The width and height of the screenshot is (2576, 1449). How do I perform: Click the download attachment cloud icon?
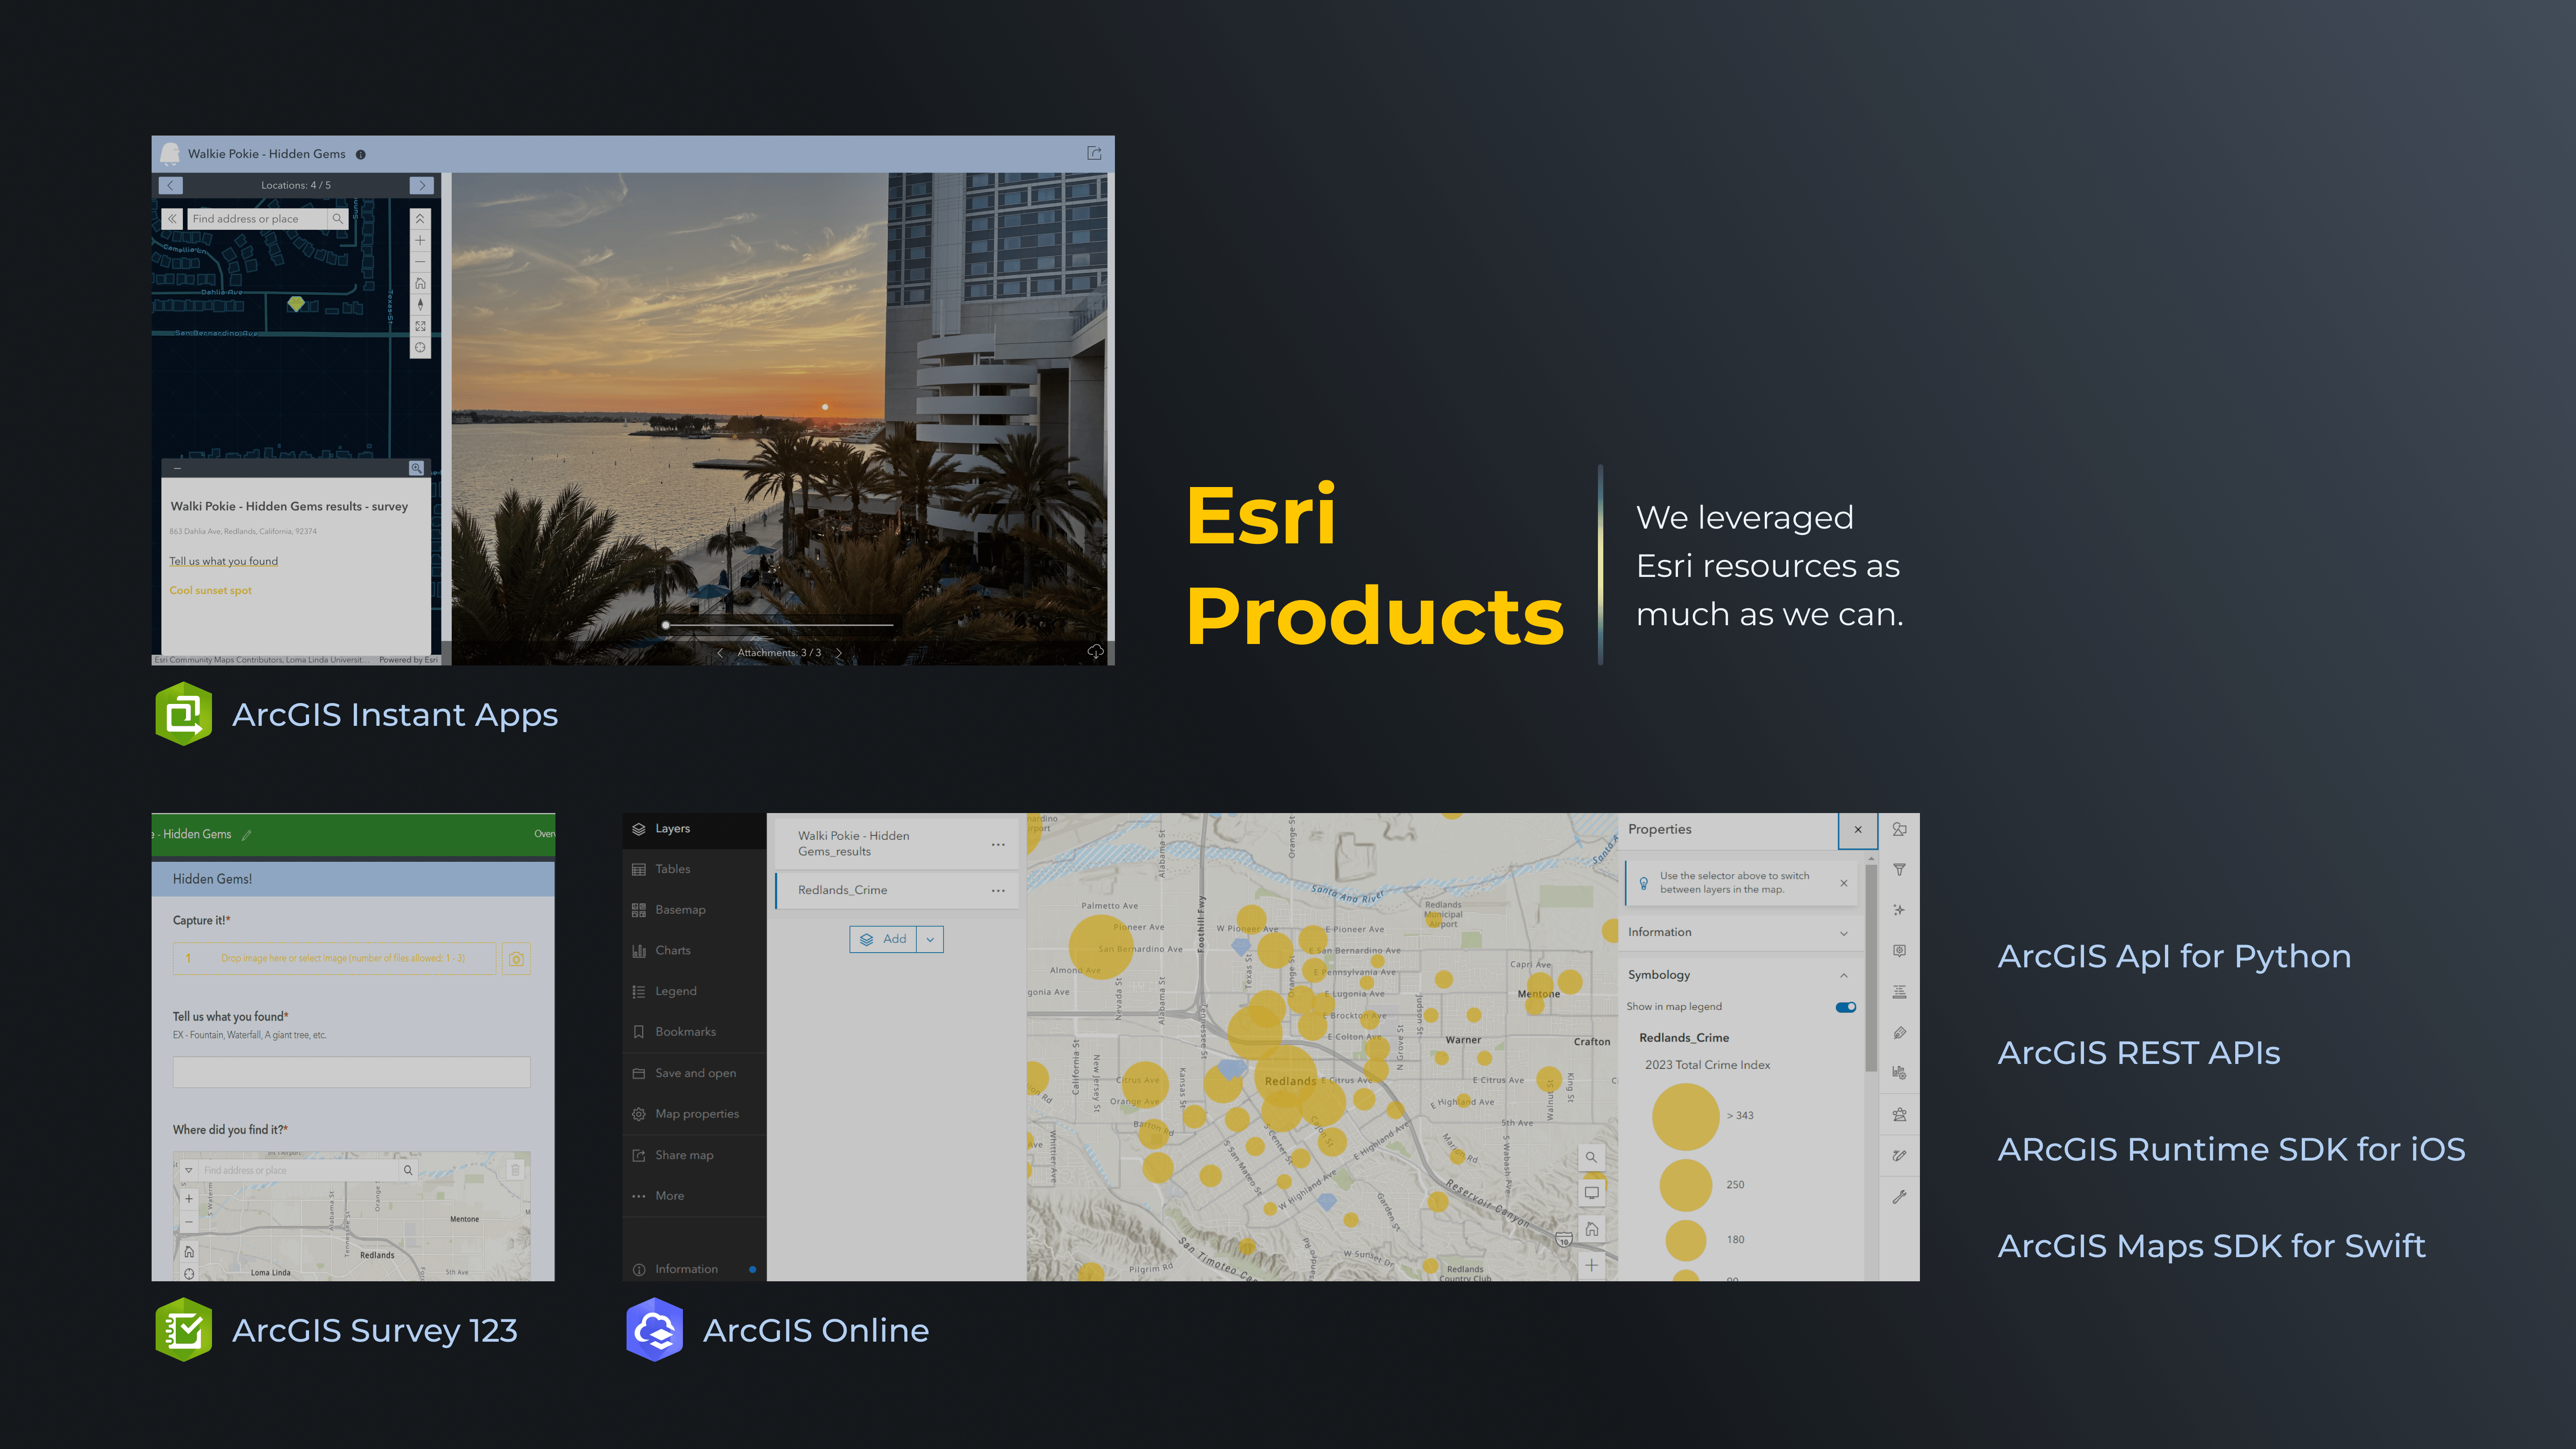1095,652
